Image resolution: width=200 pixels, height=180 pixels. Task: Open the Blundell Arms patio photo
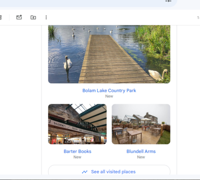pos(141,124)
